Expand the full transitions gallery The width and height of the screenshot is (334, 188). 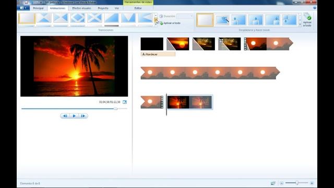coord(156,24)
